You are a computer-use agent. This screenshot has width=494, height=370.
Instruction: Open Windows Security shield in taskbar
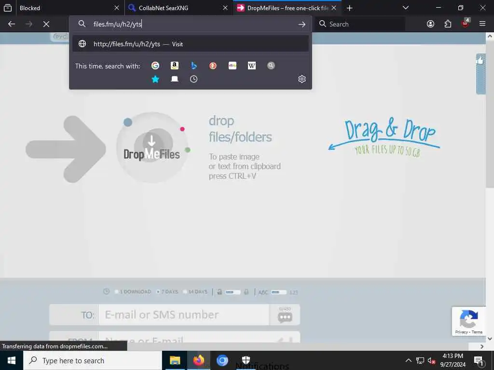[x=246, y=360]
